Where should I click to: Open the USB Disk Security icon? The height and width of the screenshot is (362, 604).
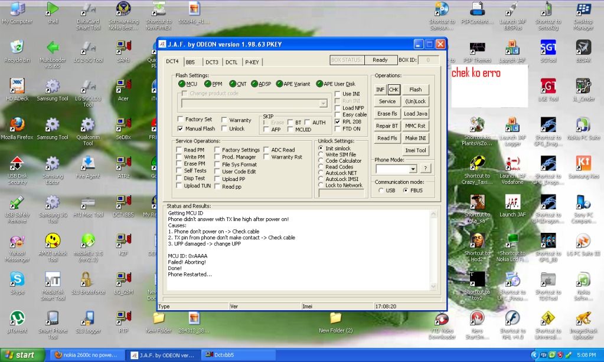click(17, 170)
